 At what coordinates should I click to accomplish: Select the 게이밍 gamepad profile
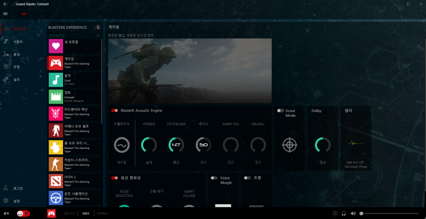75,63
